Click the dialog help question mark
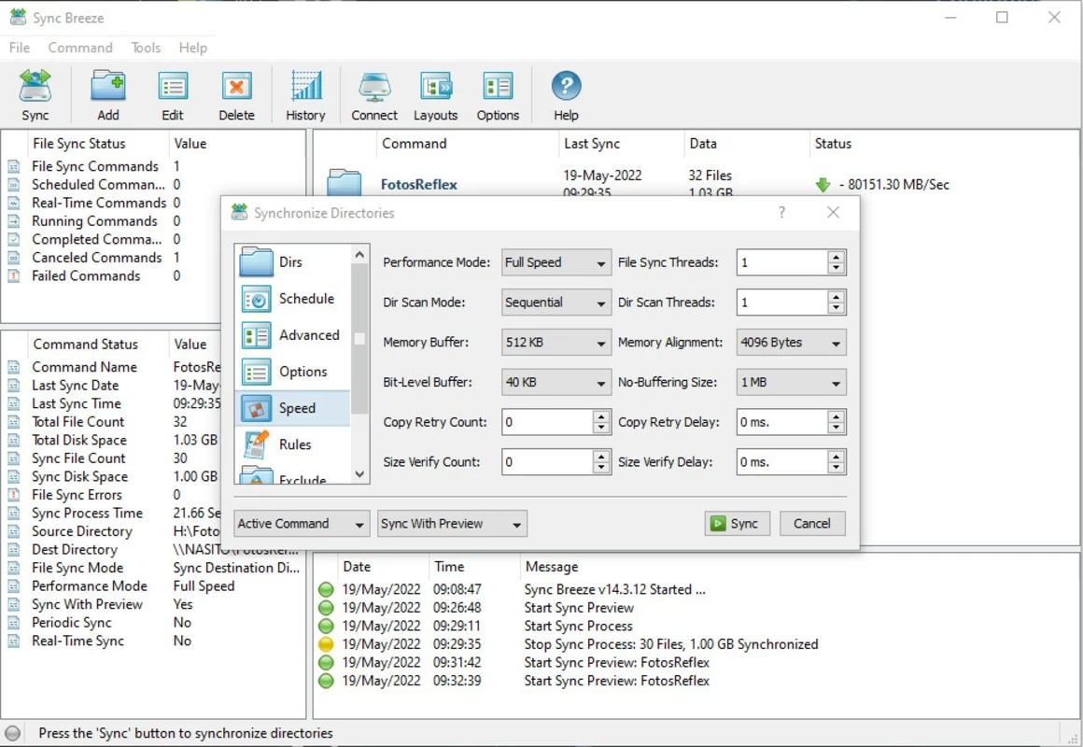This screenshot has height=747, width=1083. click(x=781, y=212)
